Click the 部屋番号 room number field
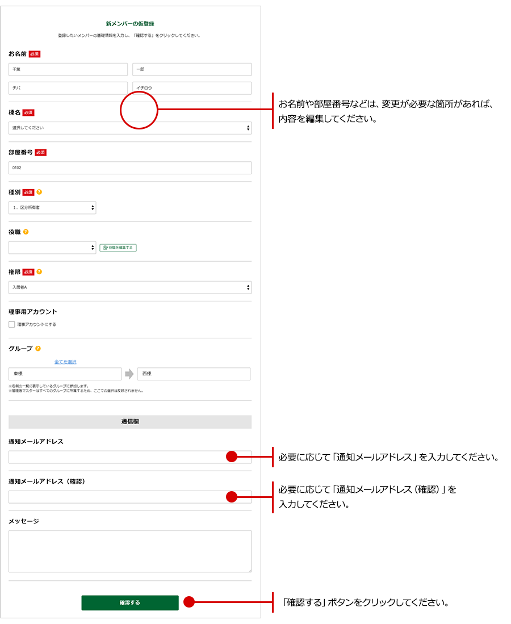This screenshot has width=511, height=624. (130, 168)
